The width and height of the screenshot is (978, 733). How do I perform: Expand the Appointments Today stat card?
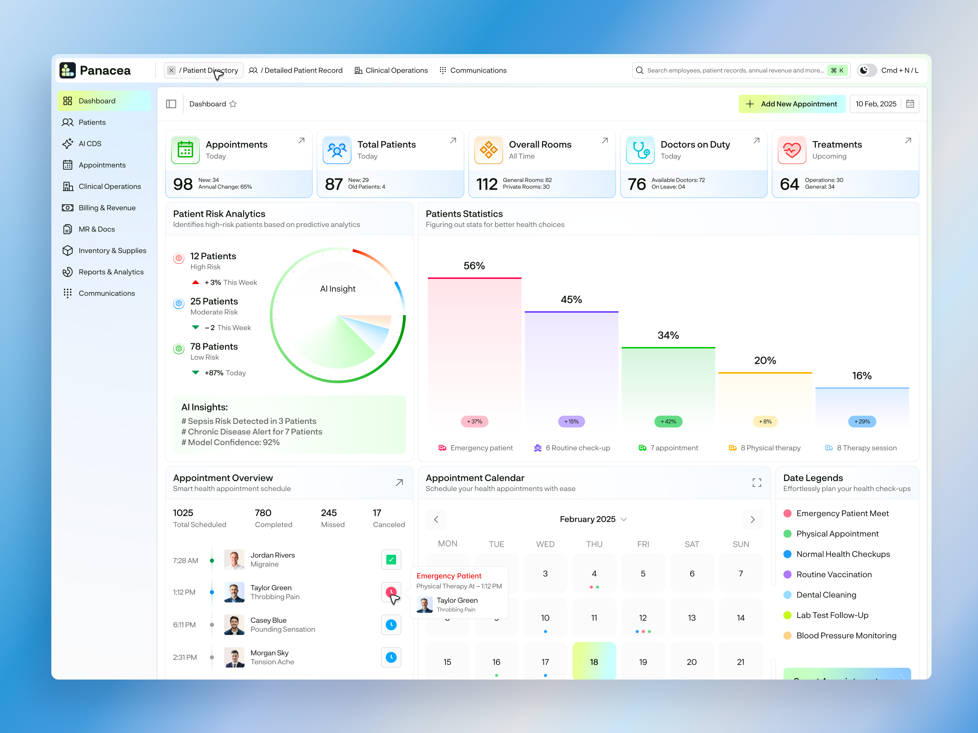[x=302, y=140]
